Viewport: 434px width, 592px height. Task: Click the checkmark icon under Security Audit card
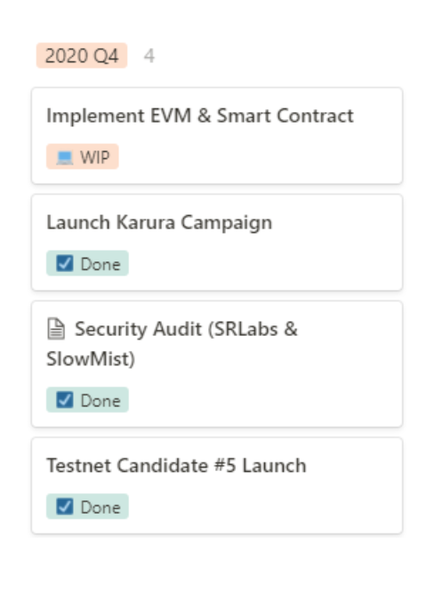click(x=65, y=400)
